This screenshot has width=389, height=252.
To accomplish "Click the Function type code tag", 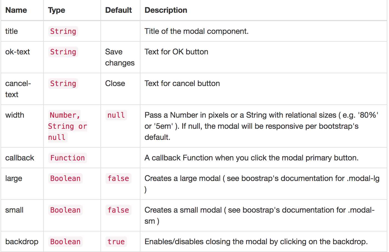I will tap(67, 158).
